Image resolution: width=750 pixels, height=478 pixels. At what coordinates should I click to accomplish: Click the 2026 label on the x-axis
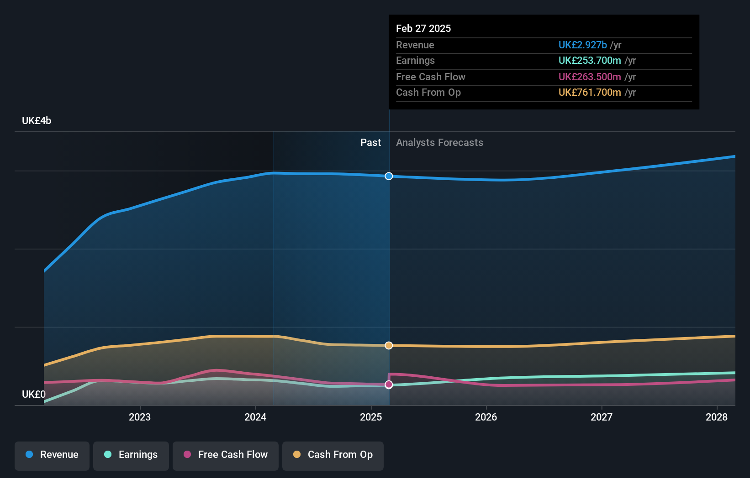(x=487, y=417)
